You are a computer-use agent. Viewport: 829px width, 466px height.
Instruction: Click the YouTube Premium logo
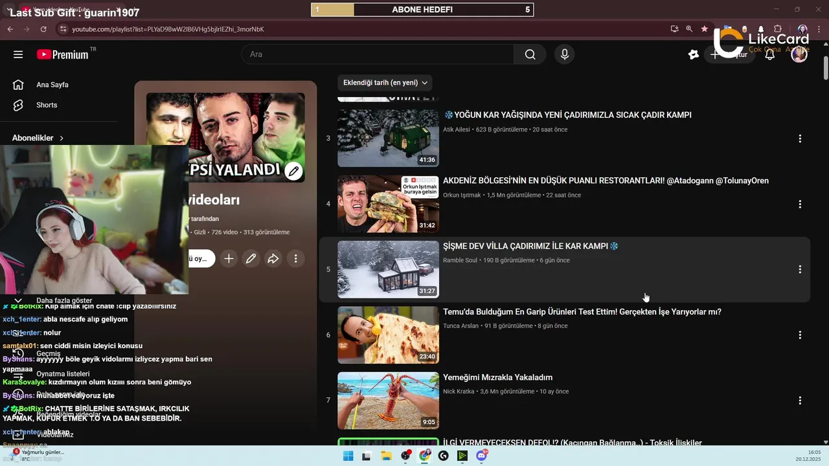click(x=63, y=54)
